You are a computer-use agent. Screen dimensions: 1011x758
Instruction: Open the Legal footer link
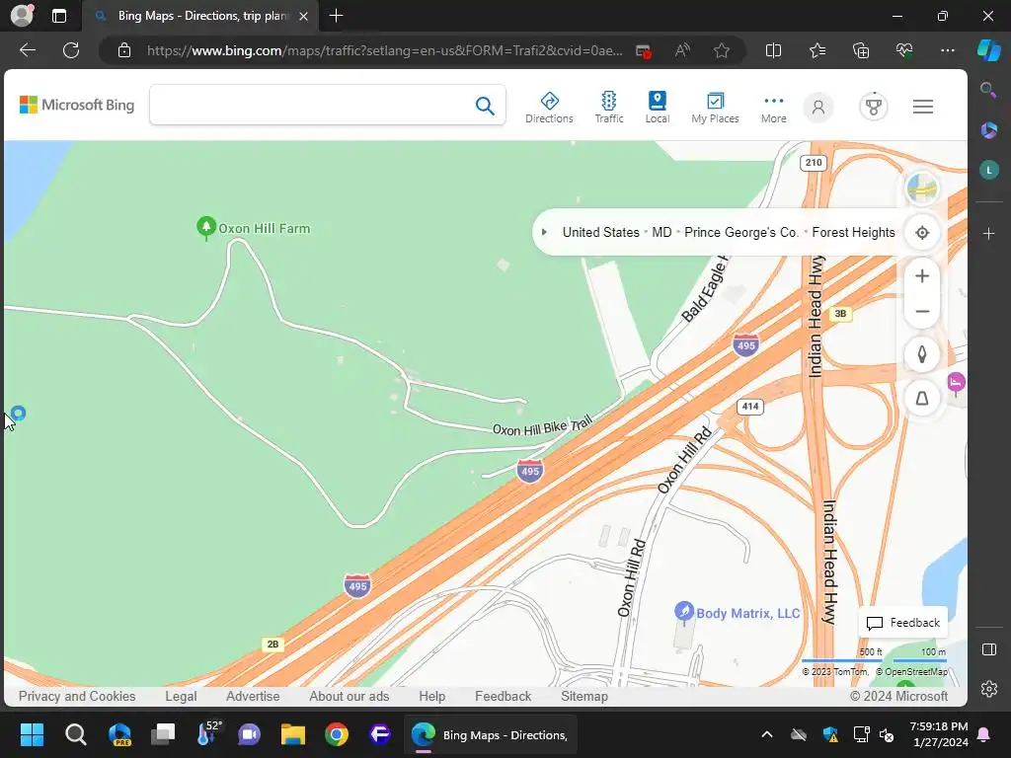tap(181, 696)
